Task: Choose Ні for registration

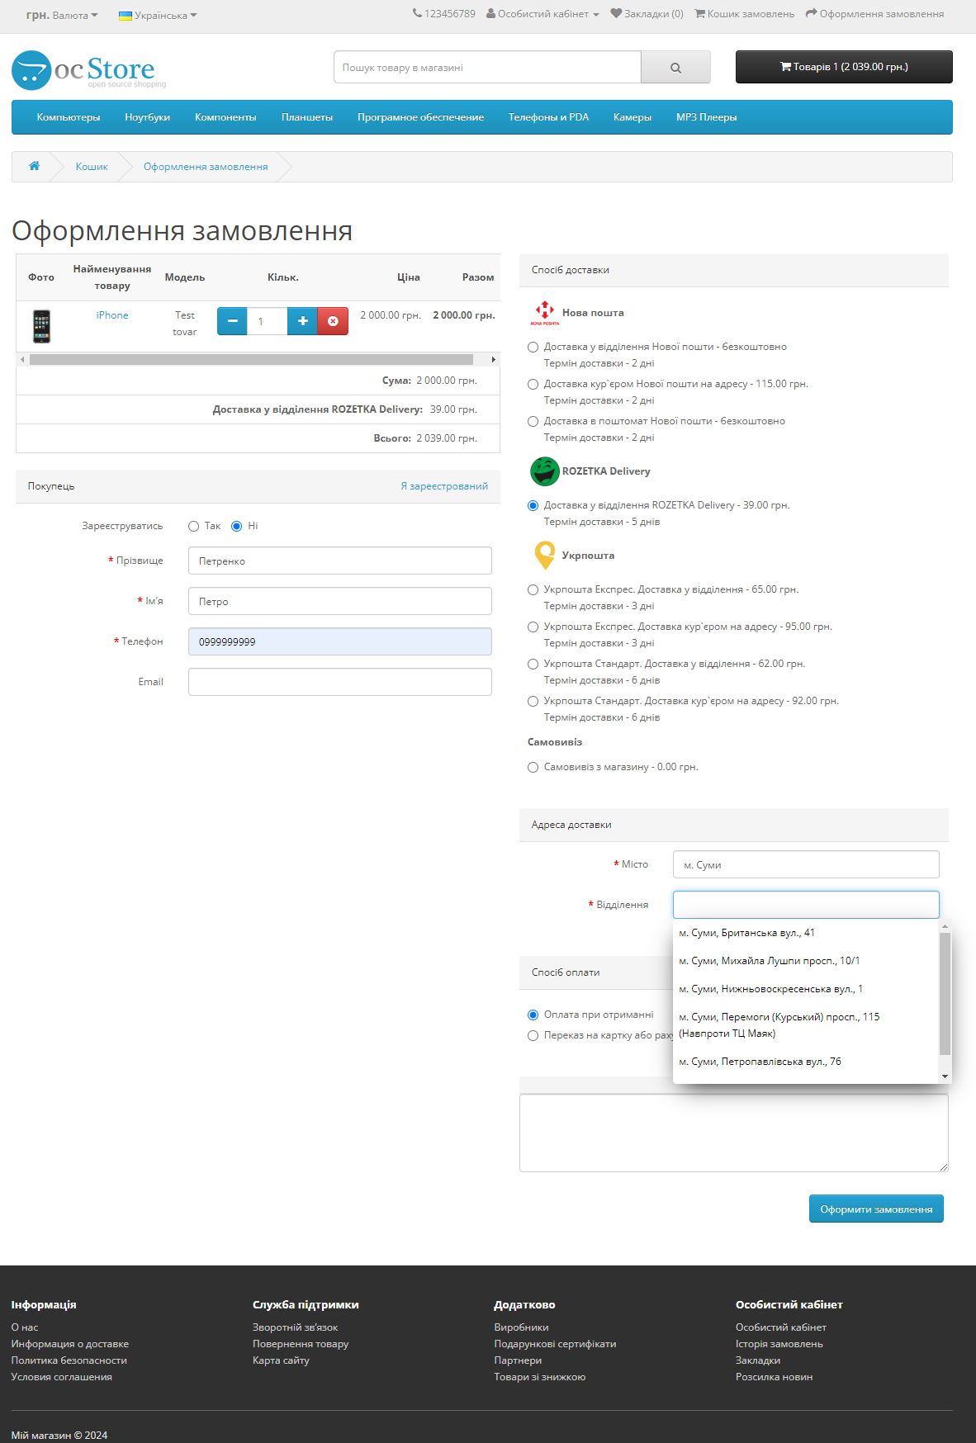Action: (237, 526)
